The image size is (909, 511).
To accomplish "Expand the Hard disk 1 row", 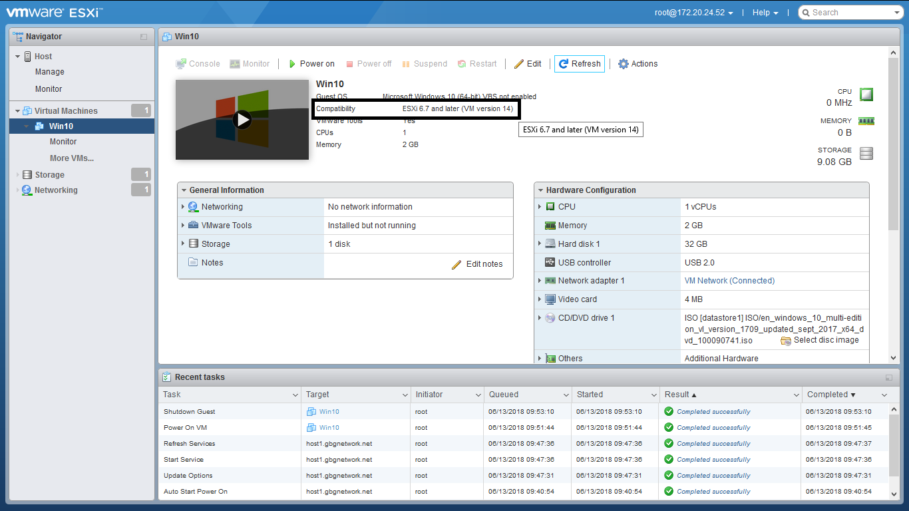I will point(540,244).
